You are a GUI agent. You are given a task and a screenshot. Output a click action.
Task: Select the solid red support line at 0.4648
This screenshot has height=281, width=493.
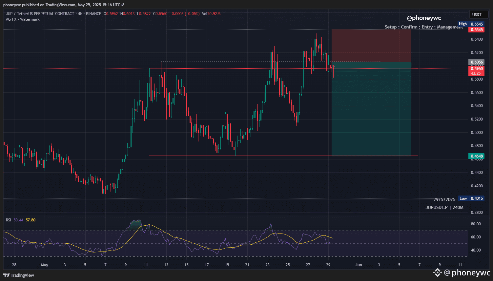coord(283,156)
